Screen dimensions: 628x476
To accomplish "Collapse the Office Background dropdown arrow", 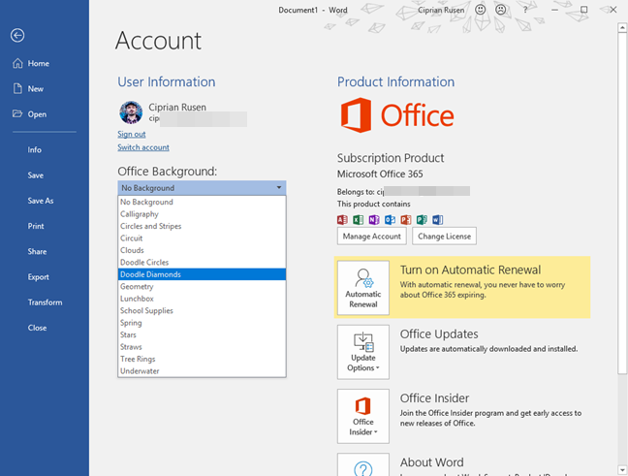I will (279, 187).
